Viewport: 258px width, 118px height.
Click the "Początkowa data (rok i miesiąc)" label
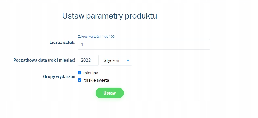[44, 60]
